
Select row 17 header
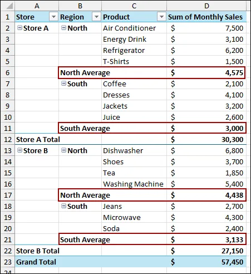click(8, 195)
